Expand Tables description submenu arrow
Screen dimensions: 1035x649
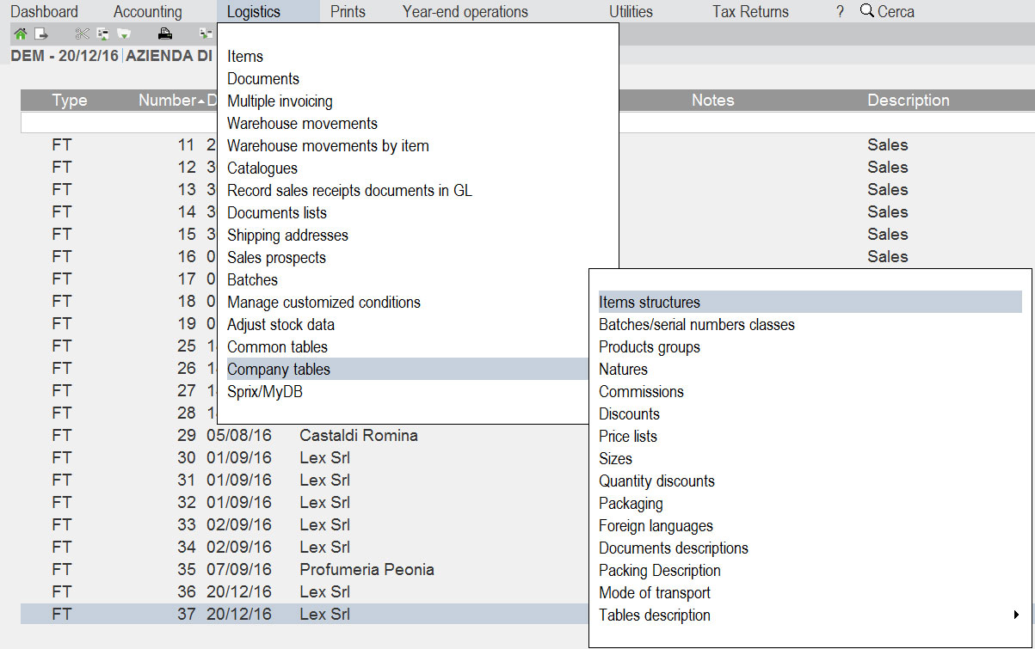(x=1016, y=615)
